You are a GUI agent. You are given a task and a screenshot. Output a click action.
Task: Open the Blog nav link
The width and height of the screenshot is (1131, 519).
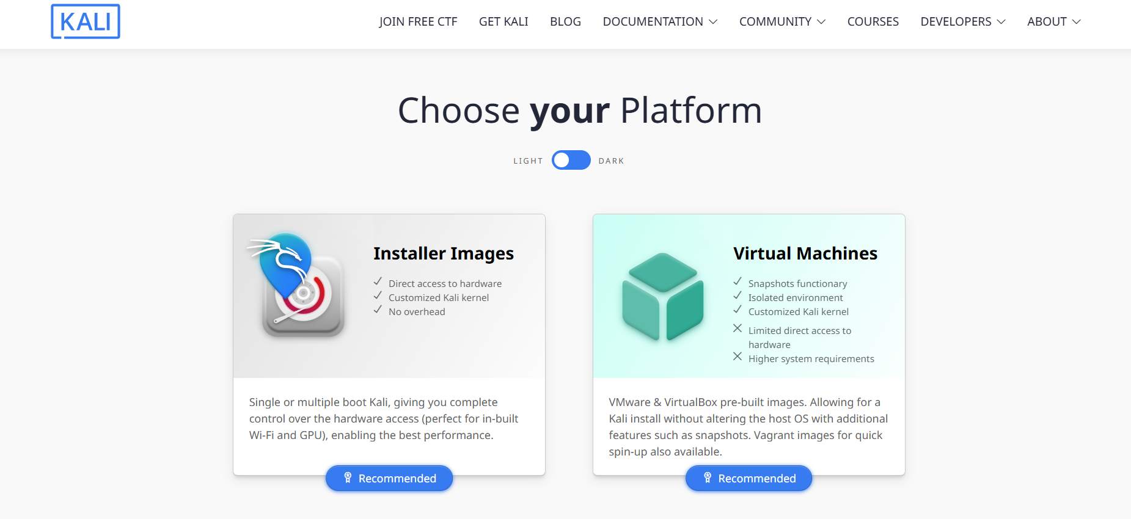point(565,21)
